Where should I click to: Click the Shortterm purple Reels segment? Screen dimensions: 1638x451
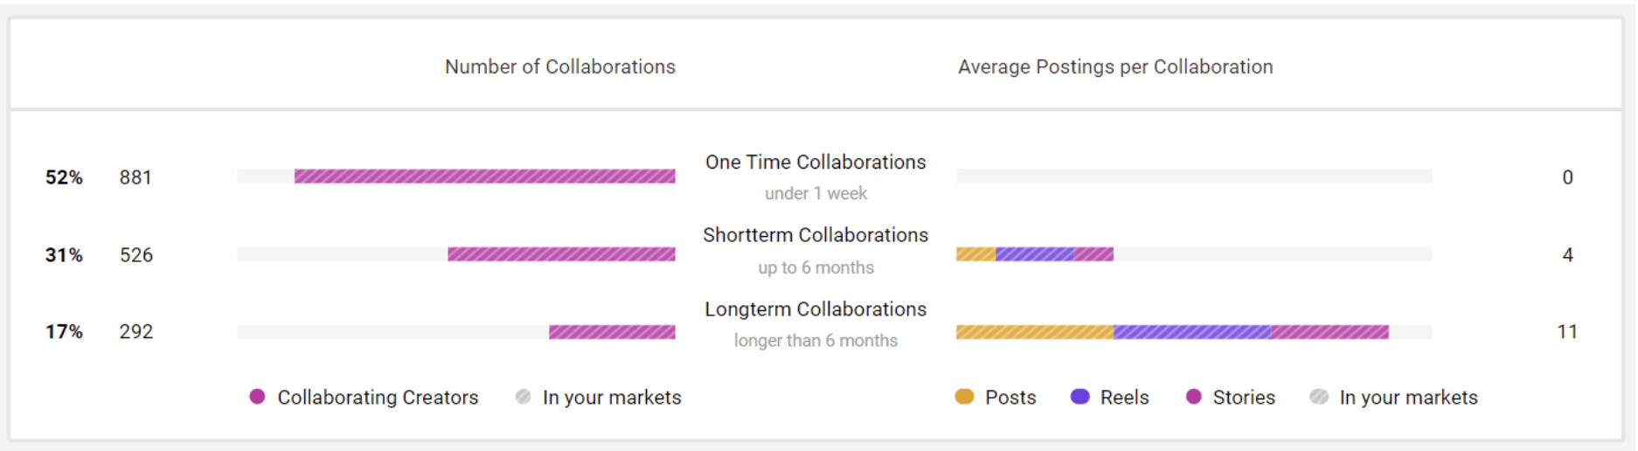coord(1035,254)
